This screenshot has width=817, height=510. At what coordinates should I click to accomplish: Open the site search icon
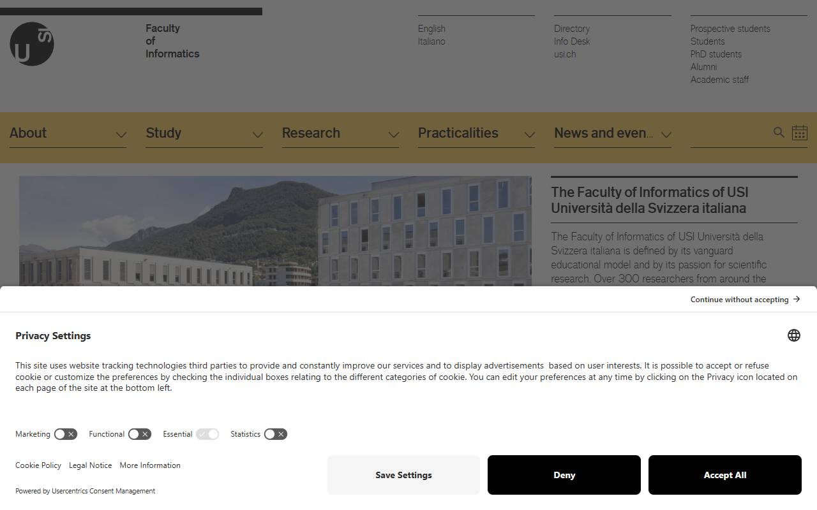coord(779,132)
